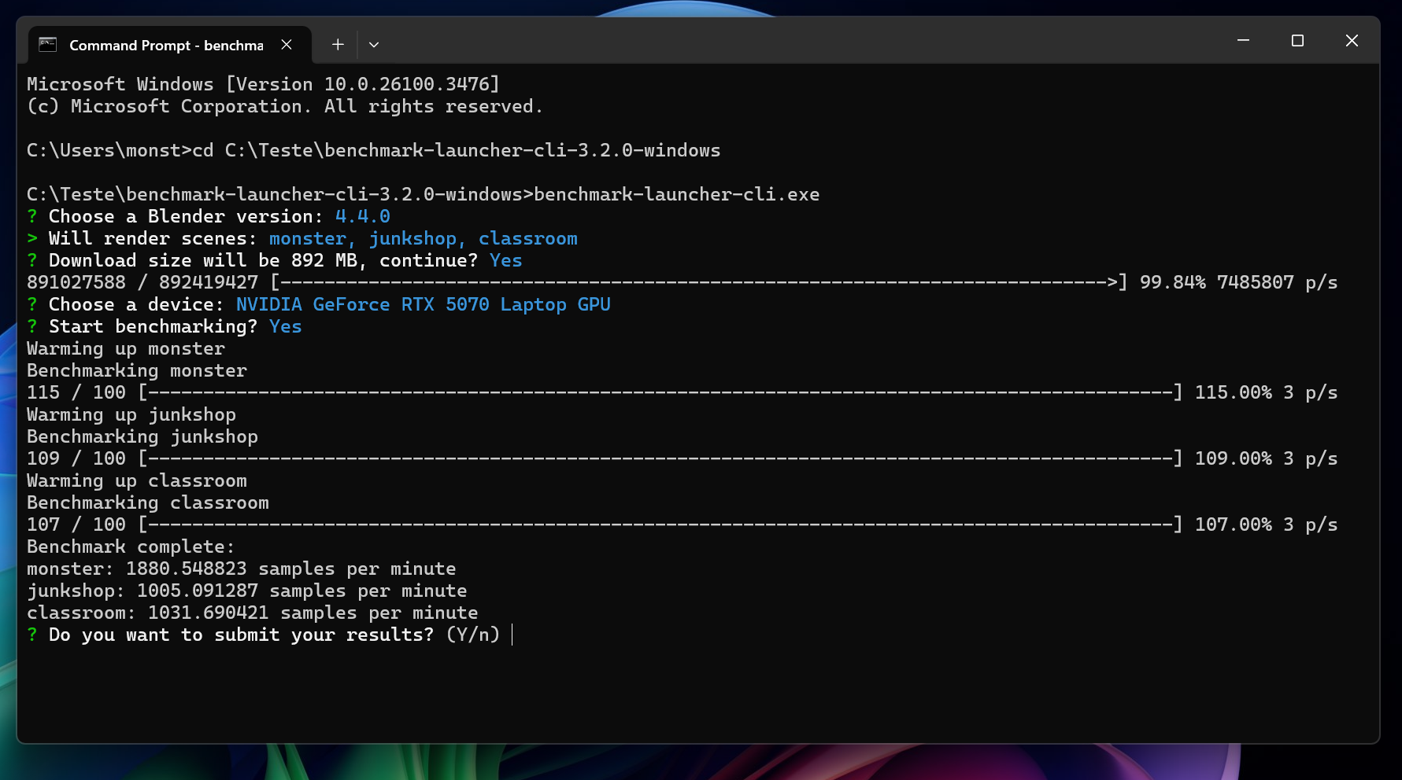The width and height of the screenshot is (1402, 780).
Task: Click the 'Benchmarking classroom' line
Action: coord(148,502)
